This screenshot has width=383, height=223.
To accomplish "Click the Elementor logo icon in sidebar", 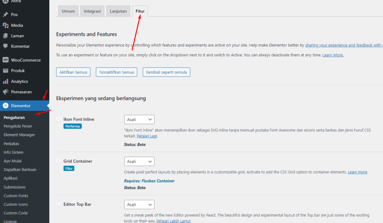I will [x=6, y=106].
